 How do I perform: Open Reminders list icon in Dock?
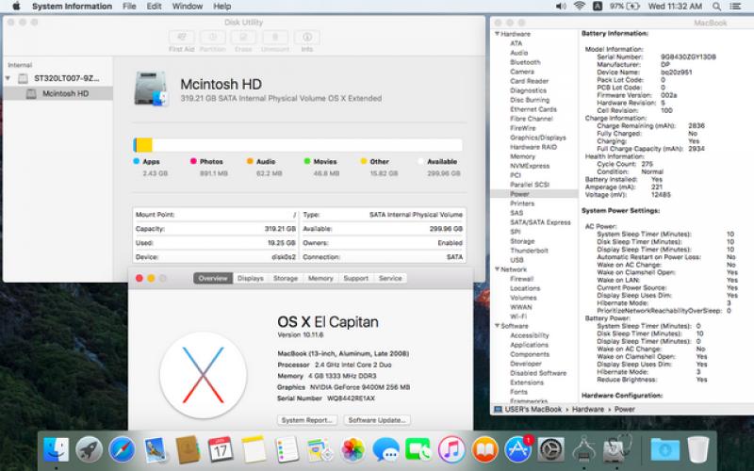coord(287,450)
